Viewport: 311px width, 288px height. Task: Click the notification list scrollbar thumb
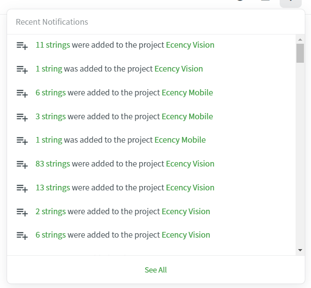300,53
